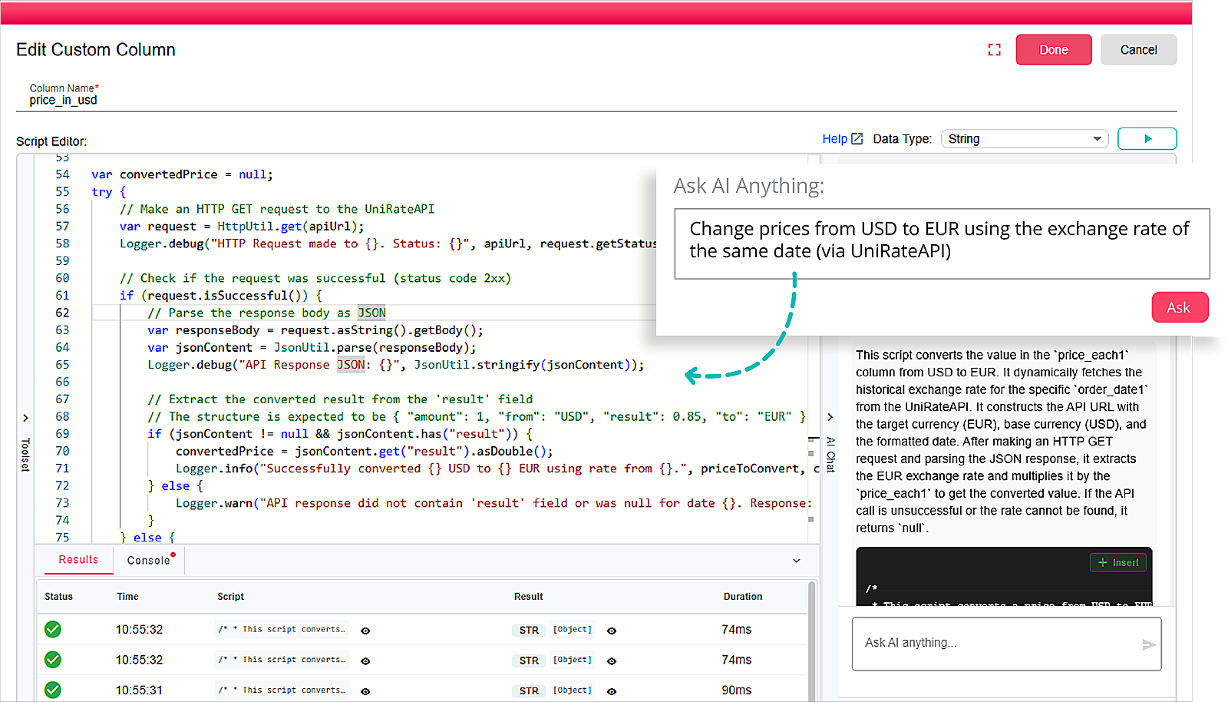Insert the AI-generated code snippet
1228x702 pixels.
1117,562
